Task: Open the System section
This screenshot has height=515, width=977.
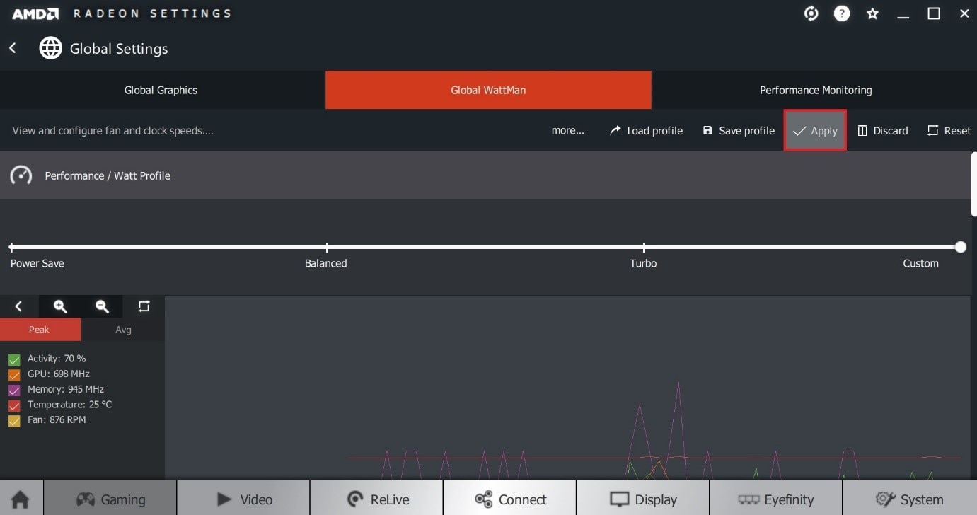Action: point(909,499)
